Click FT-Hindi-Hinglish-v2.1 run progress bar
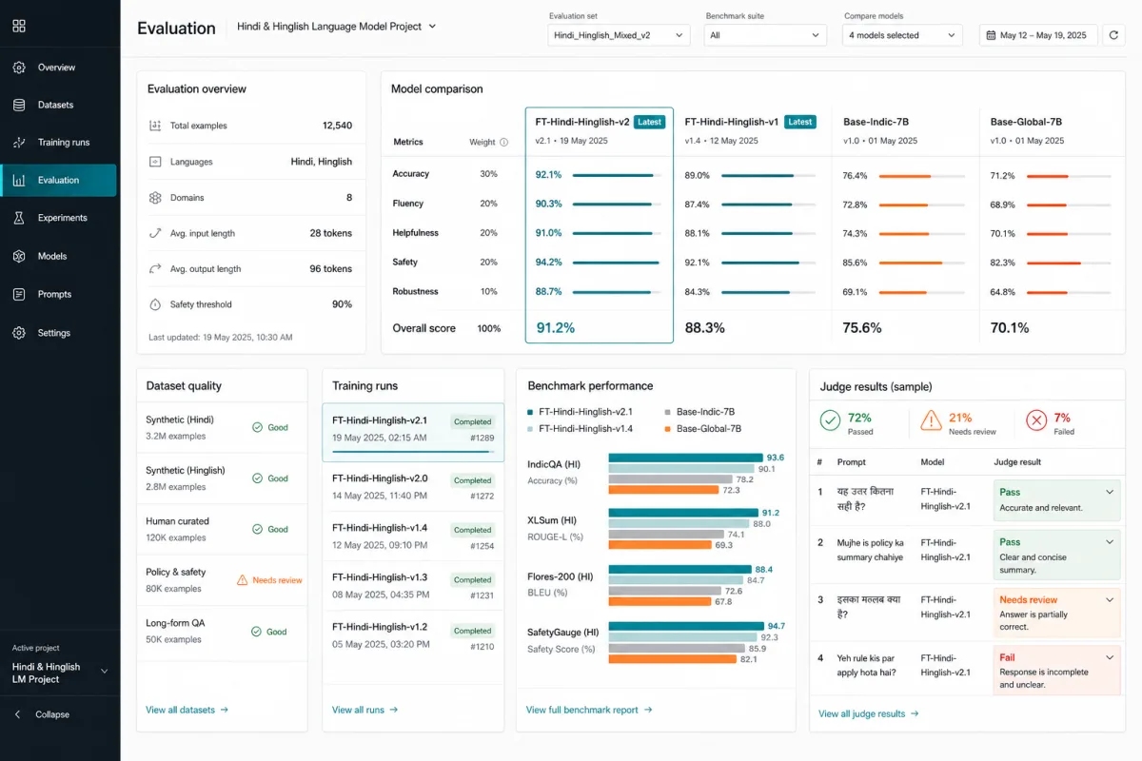Screen dimensions: 1142x761 (x=413, y=452)
